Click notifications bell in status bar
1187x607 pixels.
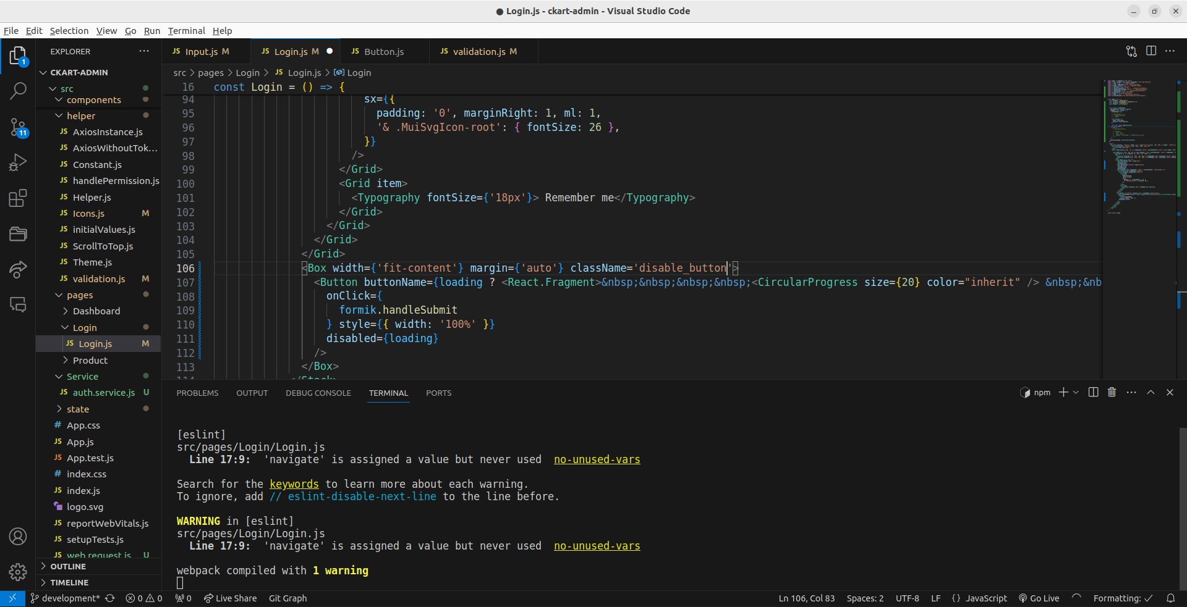pos(1170,598)
